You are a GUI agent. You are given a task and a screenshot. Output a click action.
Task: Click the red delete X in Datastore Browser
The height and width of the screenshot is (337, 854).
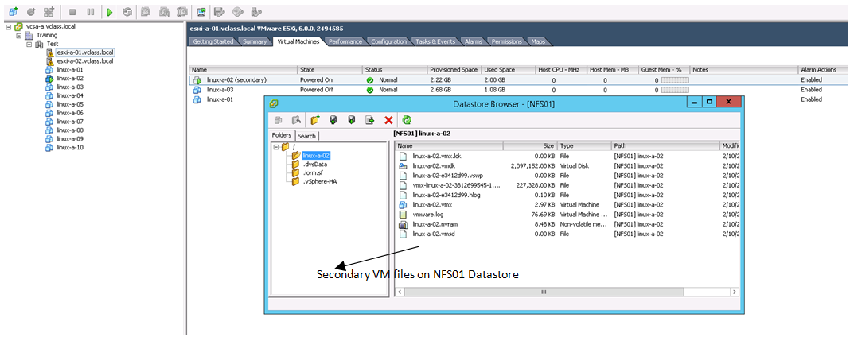coord(389,121)
